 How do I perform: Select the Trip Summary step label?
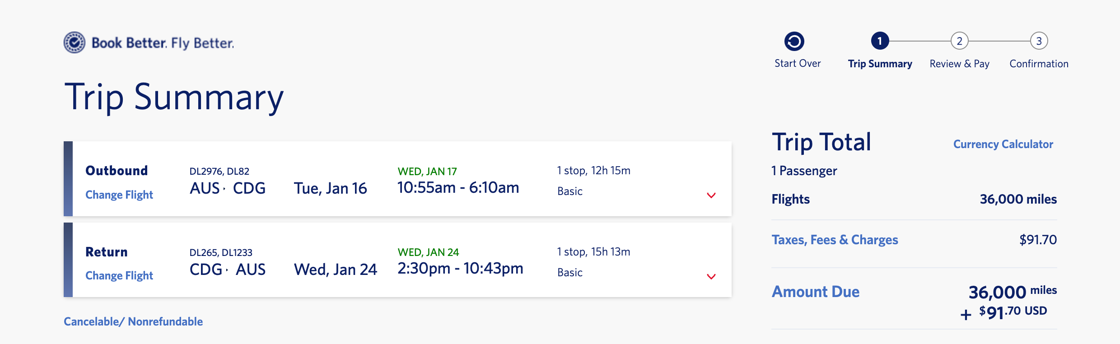tap(880, 64)
